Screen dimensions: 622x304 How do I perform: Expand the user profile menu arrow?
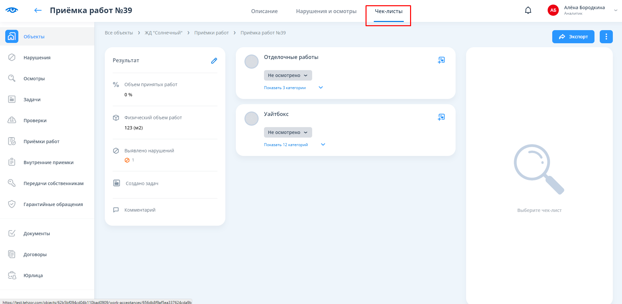coord(615,10)
